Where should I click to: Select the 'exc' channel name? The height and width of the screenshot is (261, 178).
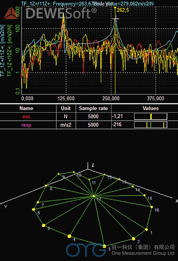pyautogui.click(x=26, y=116)
